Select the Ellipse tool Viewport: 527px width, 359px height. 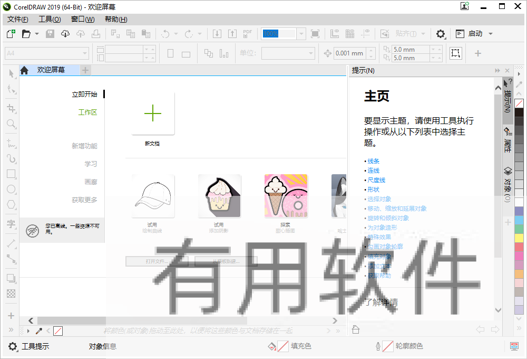[x=11, y=189]
